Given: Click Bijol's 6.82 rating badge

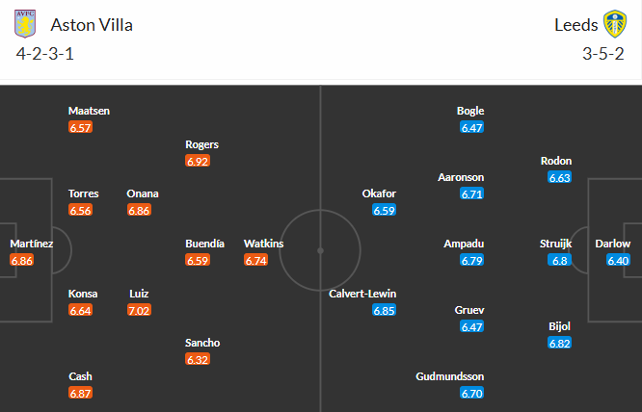Looking at the screenshot, I should click(560, 343).
